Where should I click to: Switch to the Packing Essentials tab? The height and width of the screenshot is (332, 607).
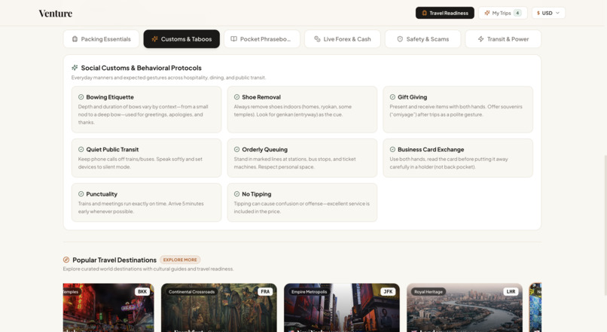tap(101, 39)
